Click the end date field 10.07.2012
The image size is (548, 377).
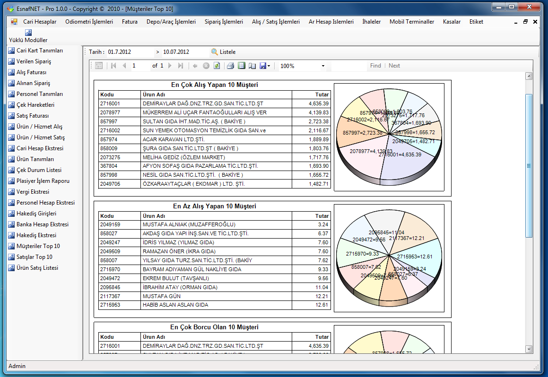coord(185,52)
